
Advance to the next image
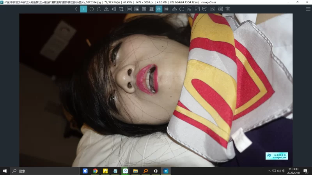83,9
